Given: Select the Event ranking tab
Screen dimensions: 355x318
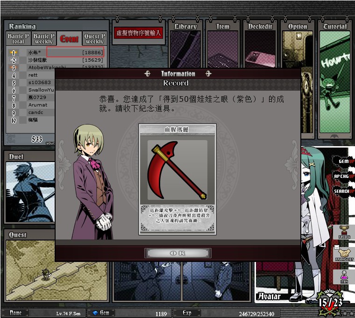Looking at the screenshot, I should (x=69, y=39).
